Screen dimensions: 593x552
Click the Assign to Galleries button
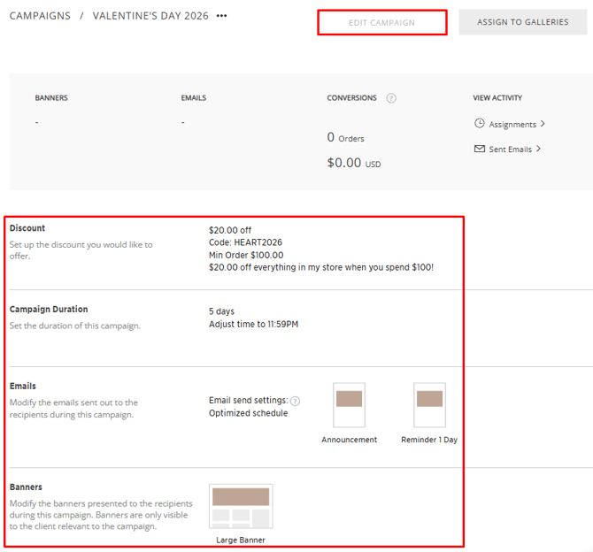coord(522,22)
